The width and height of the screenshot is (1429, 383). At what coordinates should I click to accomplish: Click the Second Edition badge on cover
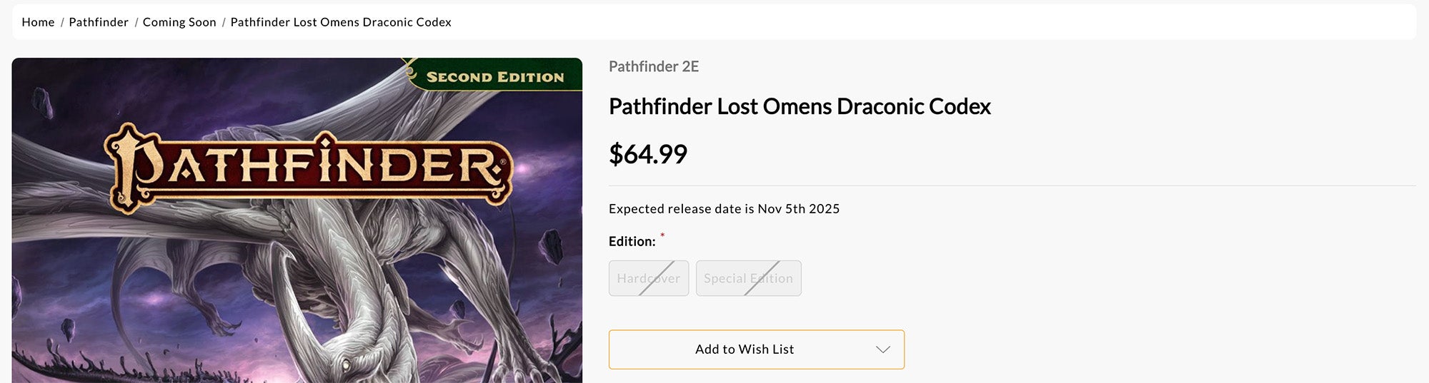tap(494, 76)
